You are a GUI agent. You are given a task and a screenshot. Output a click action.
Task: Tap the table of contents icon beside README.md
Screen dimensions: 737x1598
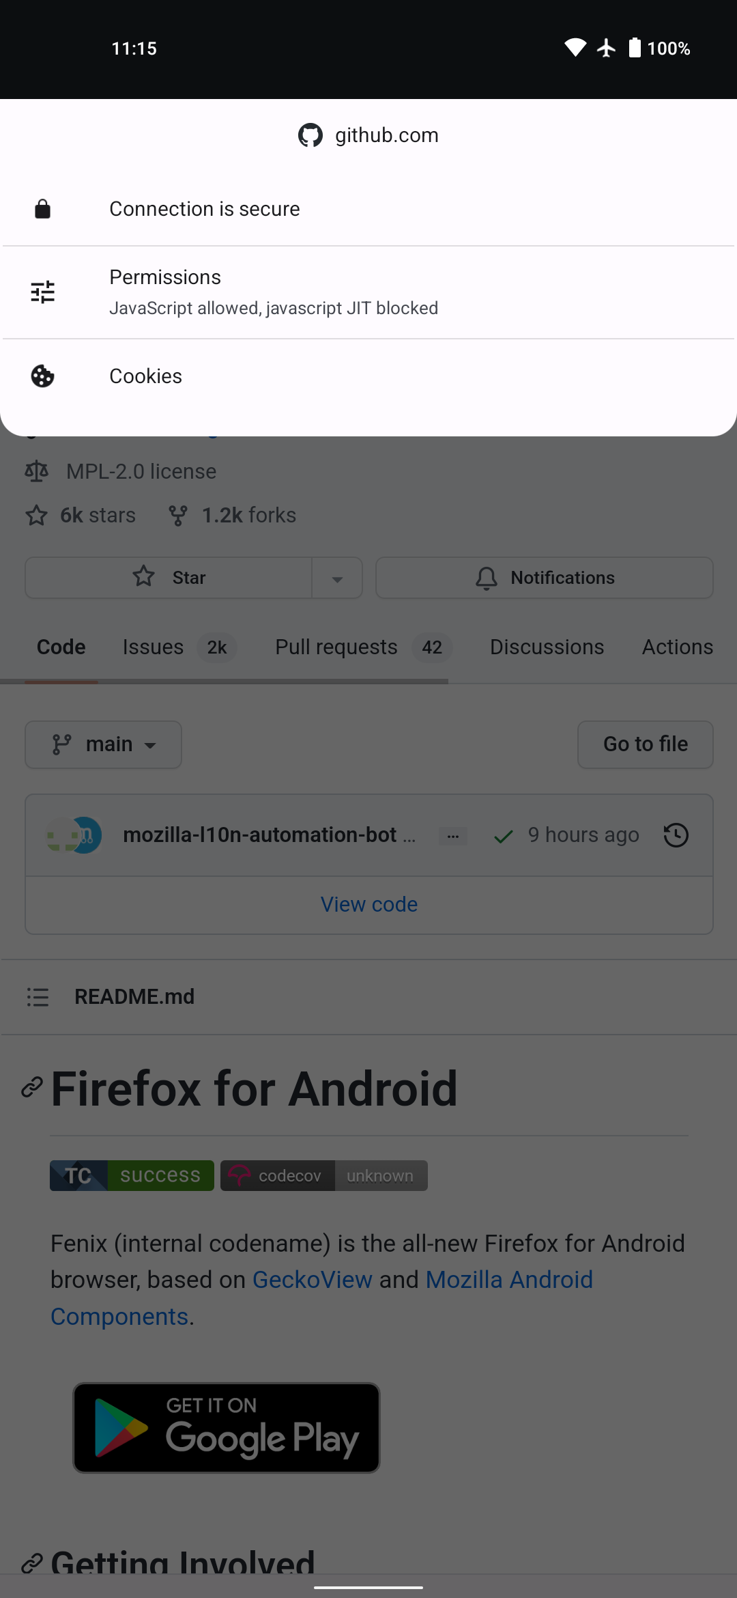pos(38,996)
